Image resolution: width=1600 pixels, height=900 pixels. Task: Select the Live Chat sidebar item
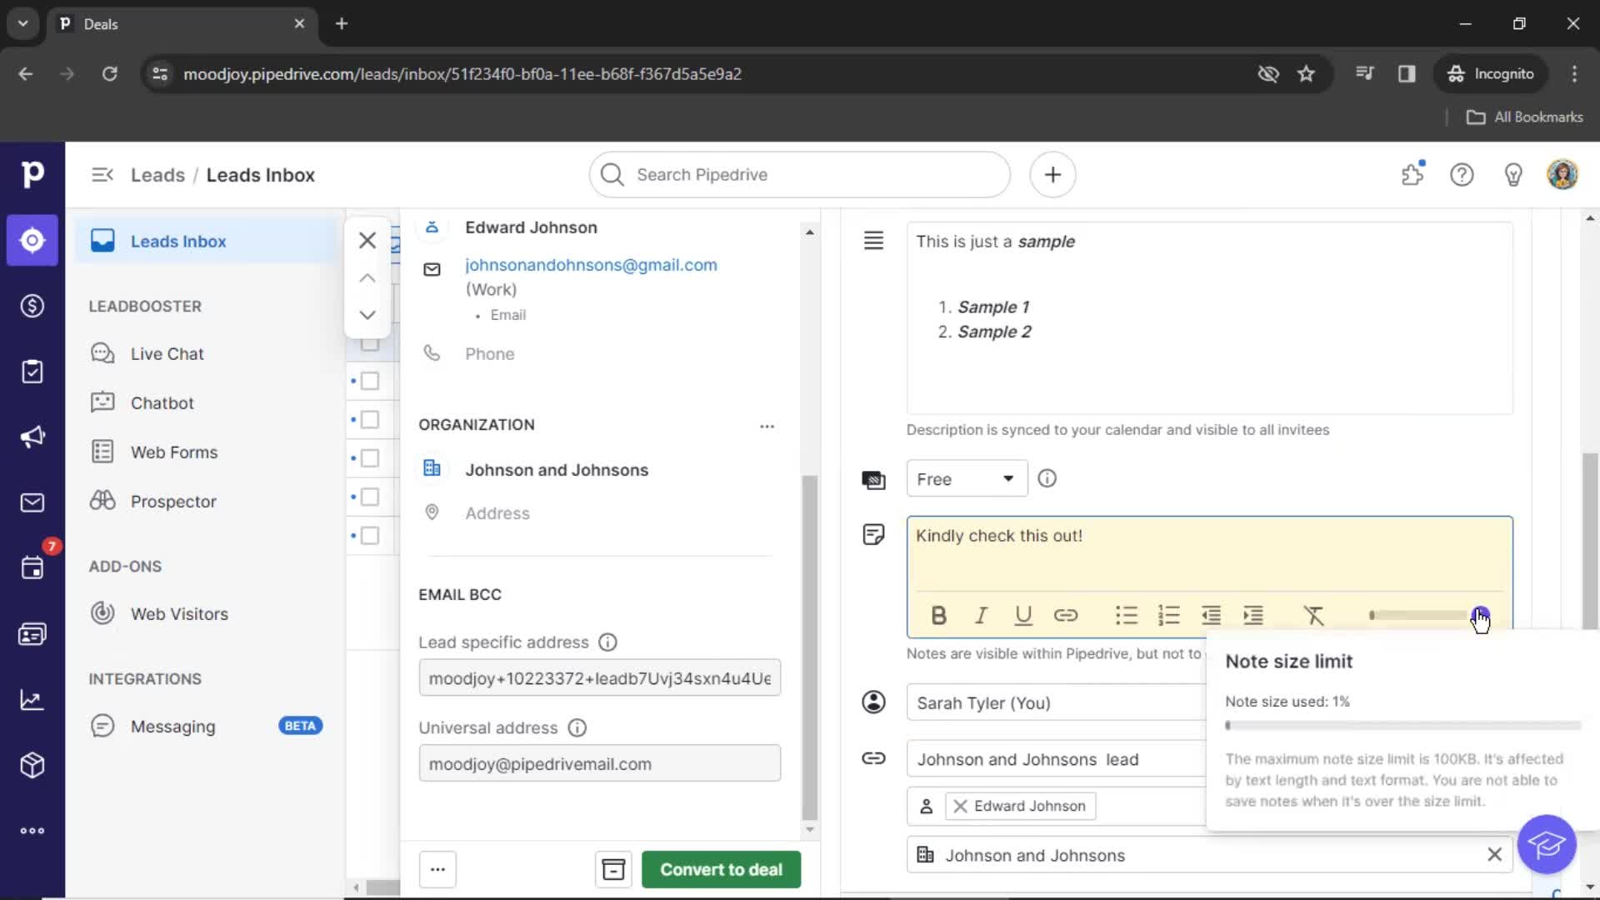168,352
